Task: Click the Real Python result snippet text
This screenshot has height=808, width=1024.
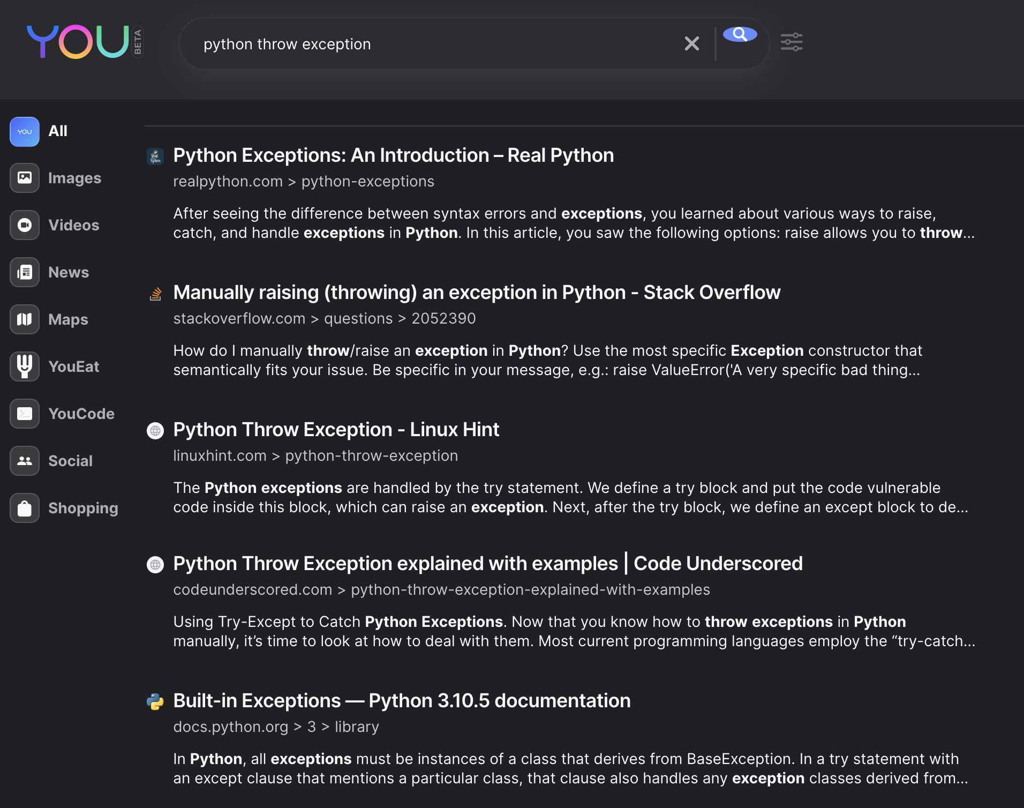Action: point(574,223)
